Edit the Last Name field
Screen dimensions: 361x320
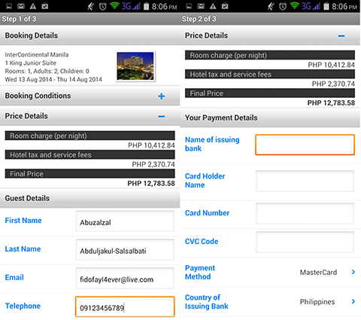(125, 249)
